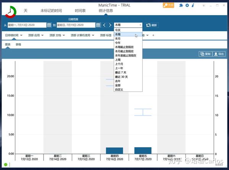229x170 pixels.
Task: Open the plugins puzzle icon
Action: pyautogui.click(x=181, y=5)
